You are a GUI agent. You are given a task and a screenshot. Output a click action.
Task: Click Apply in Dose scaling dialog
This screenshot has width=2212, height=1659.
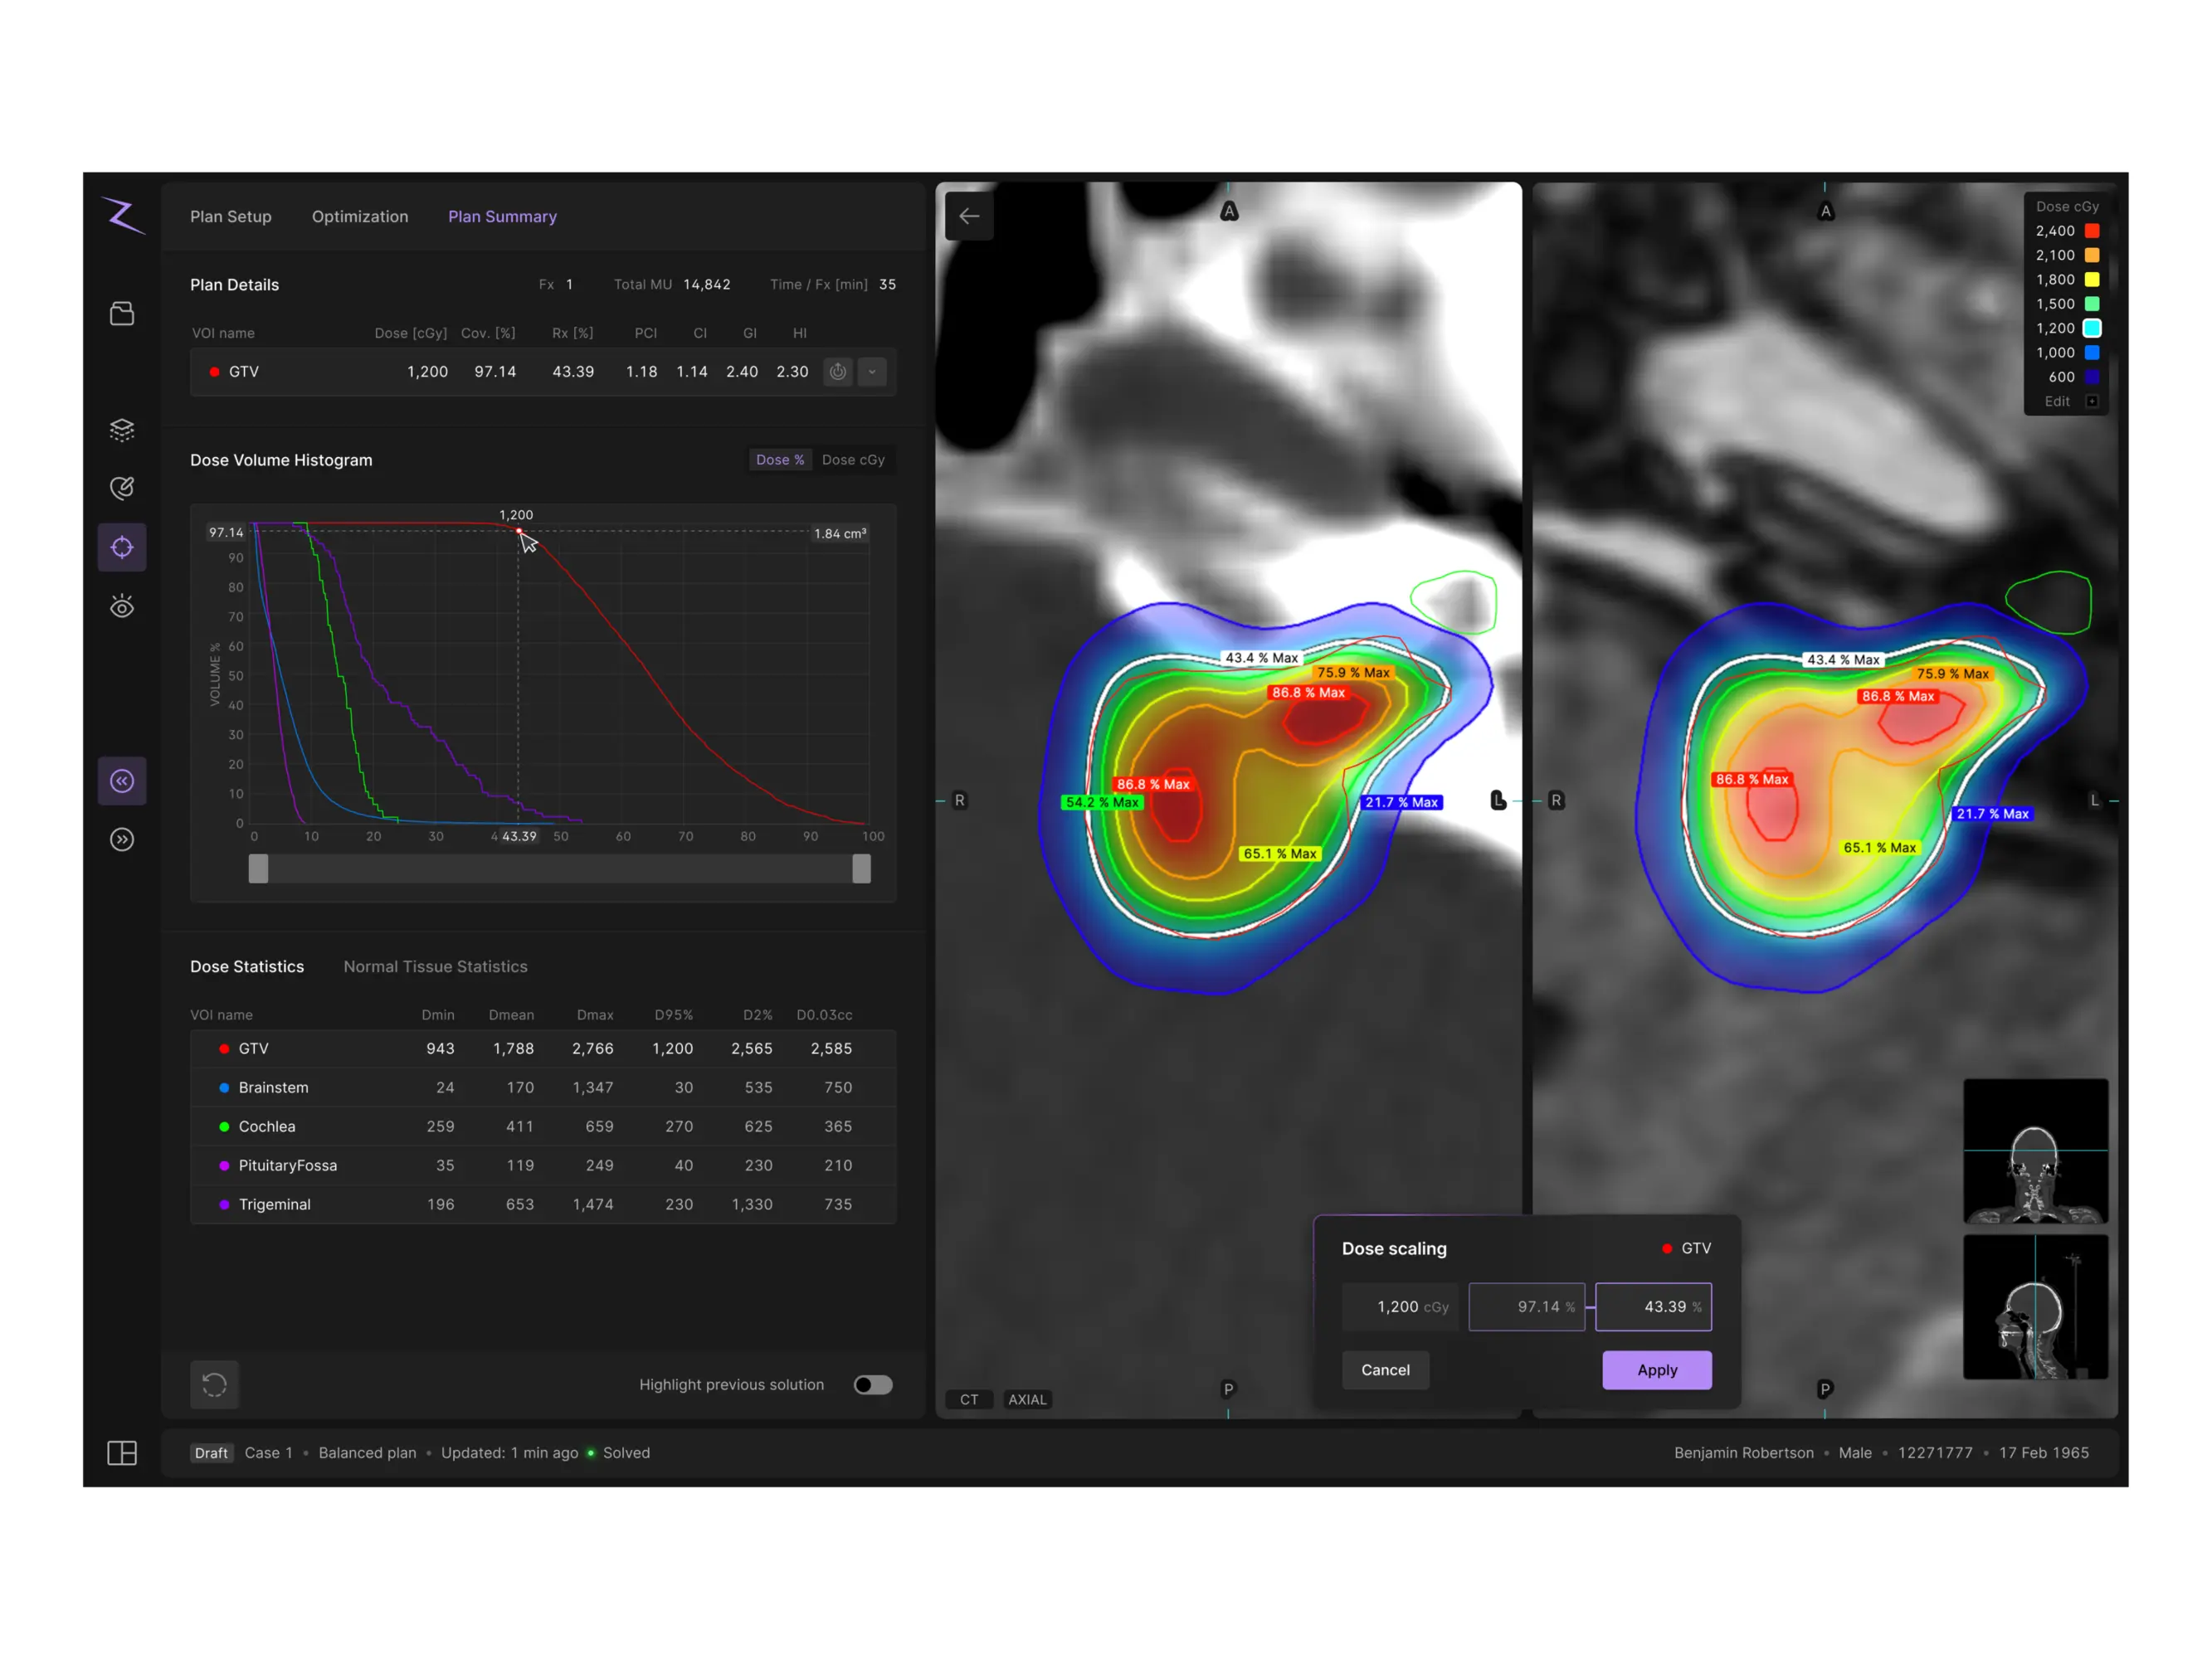tap(1656, 1370)
